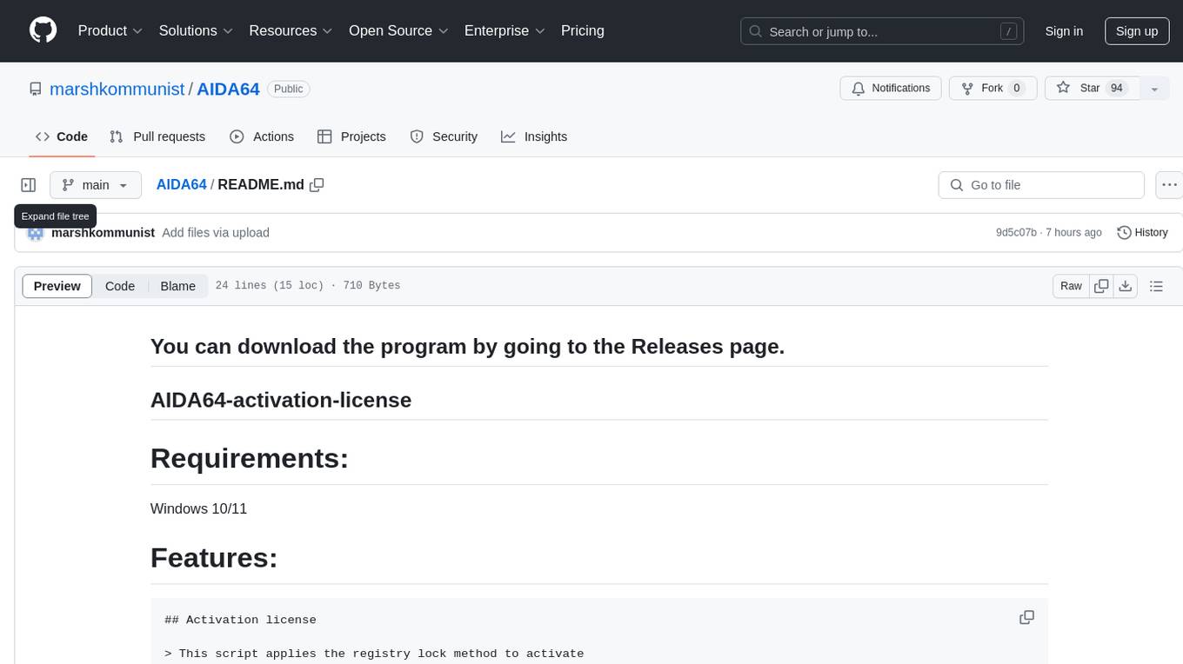Viewport: 1183px width, 664px height.
Task: Click the Windows 10/11 text
Action: pyautogui.click(x=198, y=508)
